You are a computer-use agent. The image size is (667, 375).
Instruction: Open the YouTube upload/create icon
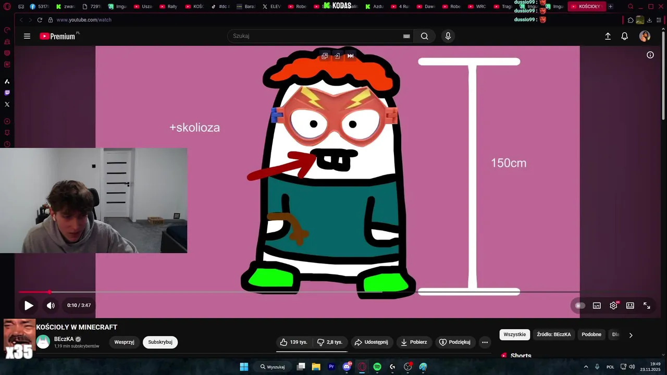pyautogui.click(x=608, y=36)
